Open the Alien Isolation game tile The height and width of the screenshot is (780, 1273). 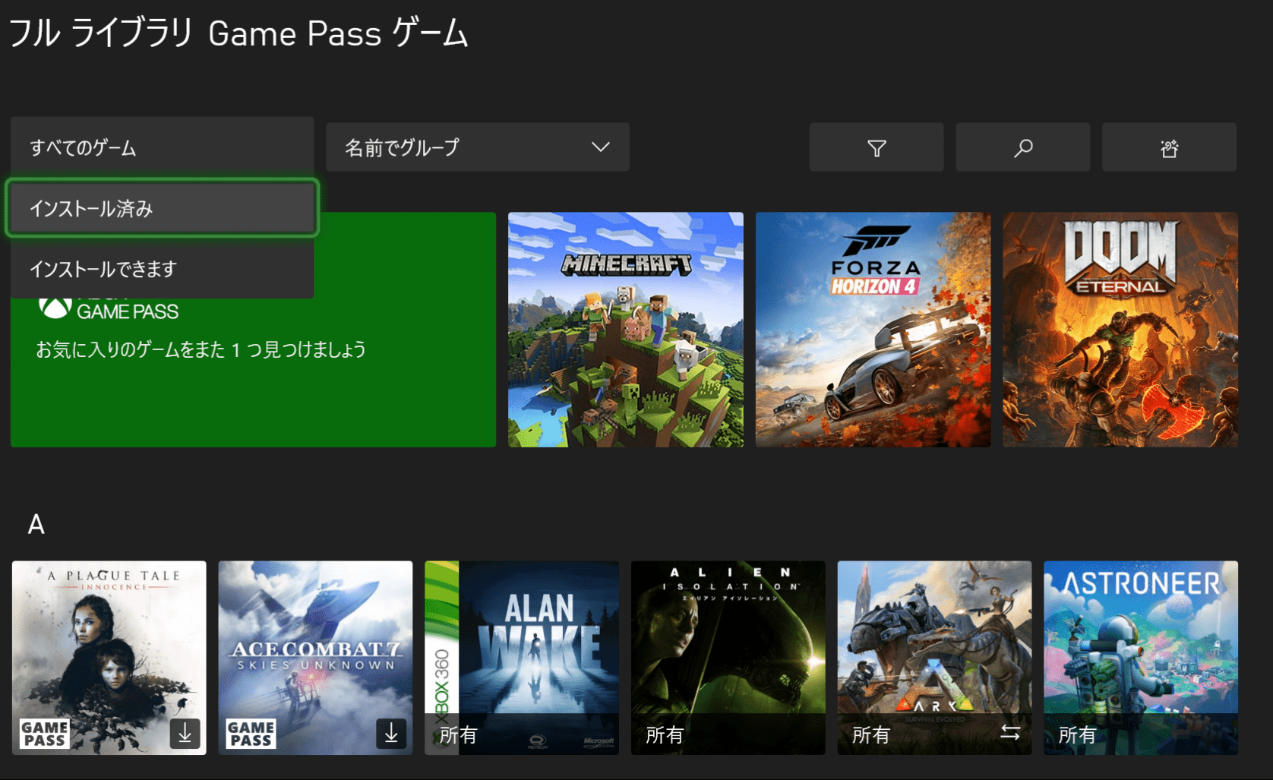[x=728, y=658]
